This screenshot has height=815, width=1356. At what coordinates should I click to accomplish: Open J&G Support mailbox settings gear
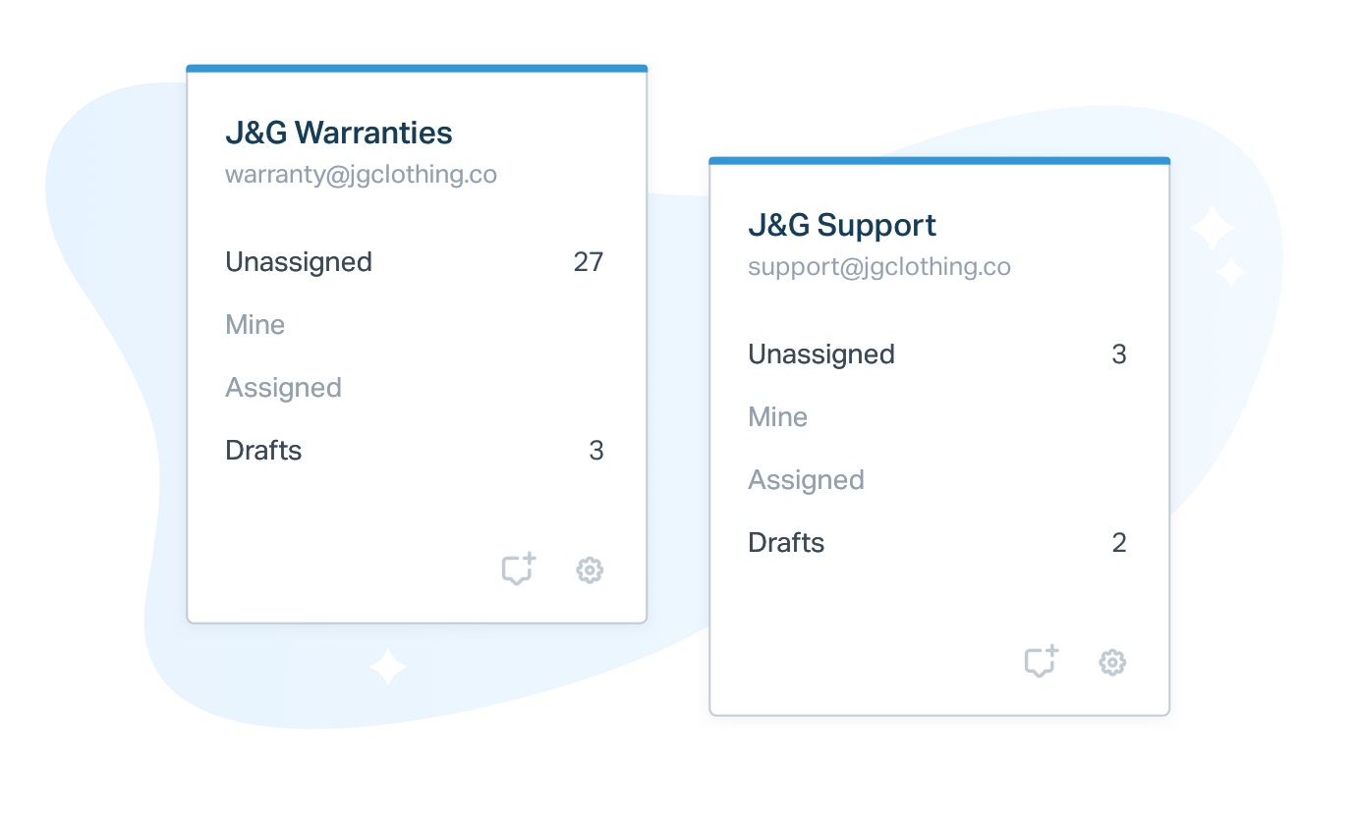[x=1112, y=662]
